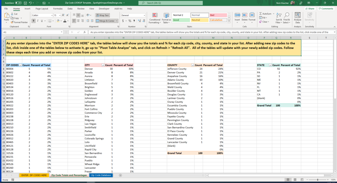The image size is (337, 183).
Task: Switch to Page Layout view icon
Action: [x=295, y=180]
